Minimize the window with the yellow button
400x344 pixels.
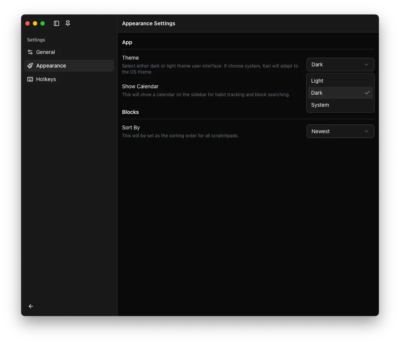coord(35,23)
